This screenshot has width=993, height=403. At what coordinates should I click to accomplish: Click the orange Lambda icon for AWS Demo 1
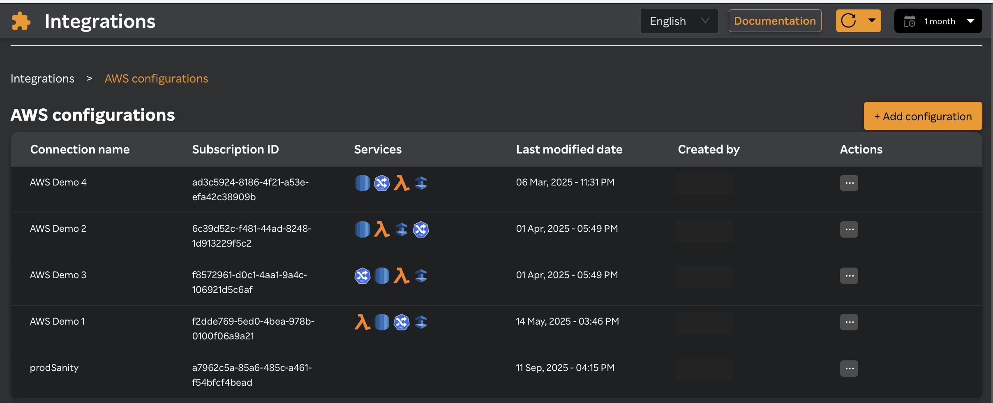362,322
